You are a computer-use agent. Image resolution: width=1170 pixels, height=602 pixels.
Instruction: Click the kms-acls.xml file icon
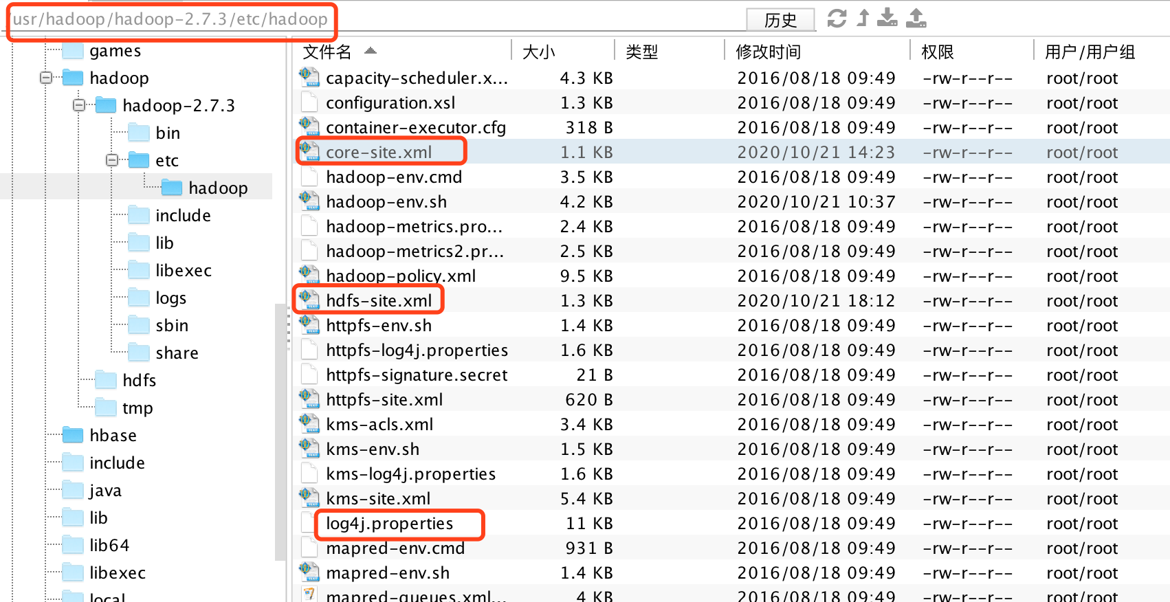click(309, 423)
